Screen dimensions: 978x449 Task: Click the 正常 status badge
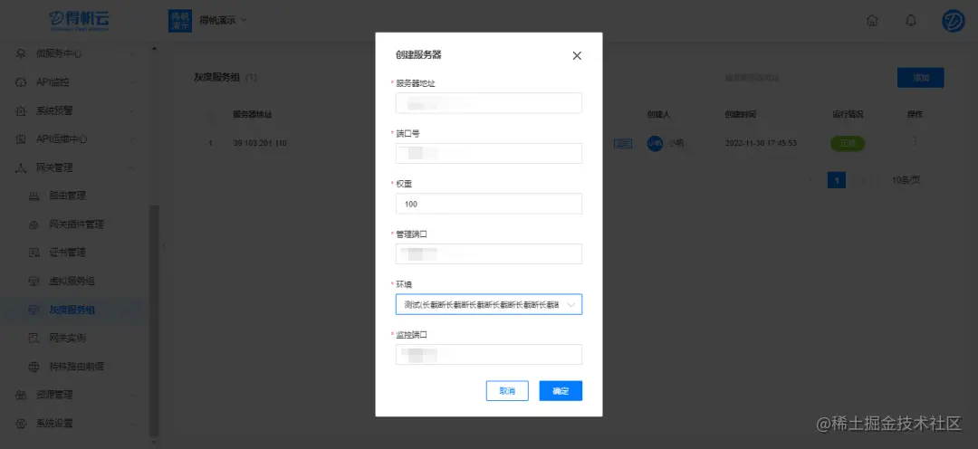tap(847, 143)
